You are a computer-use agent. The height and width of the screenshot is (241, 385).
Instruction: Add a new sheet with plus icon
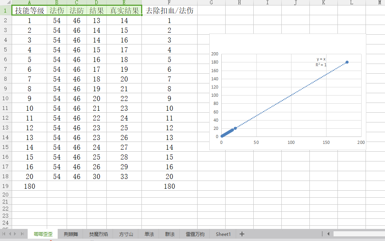point(242,234)
